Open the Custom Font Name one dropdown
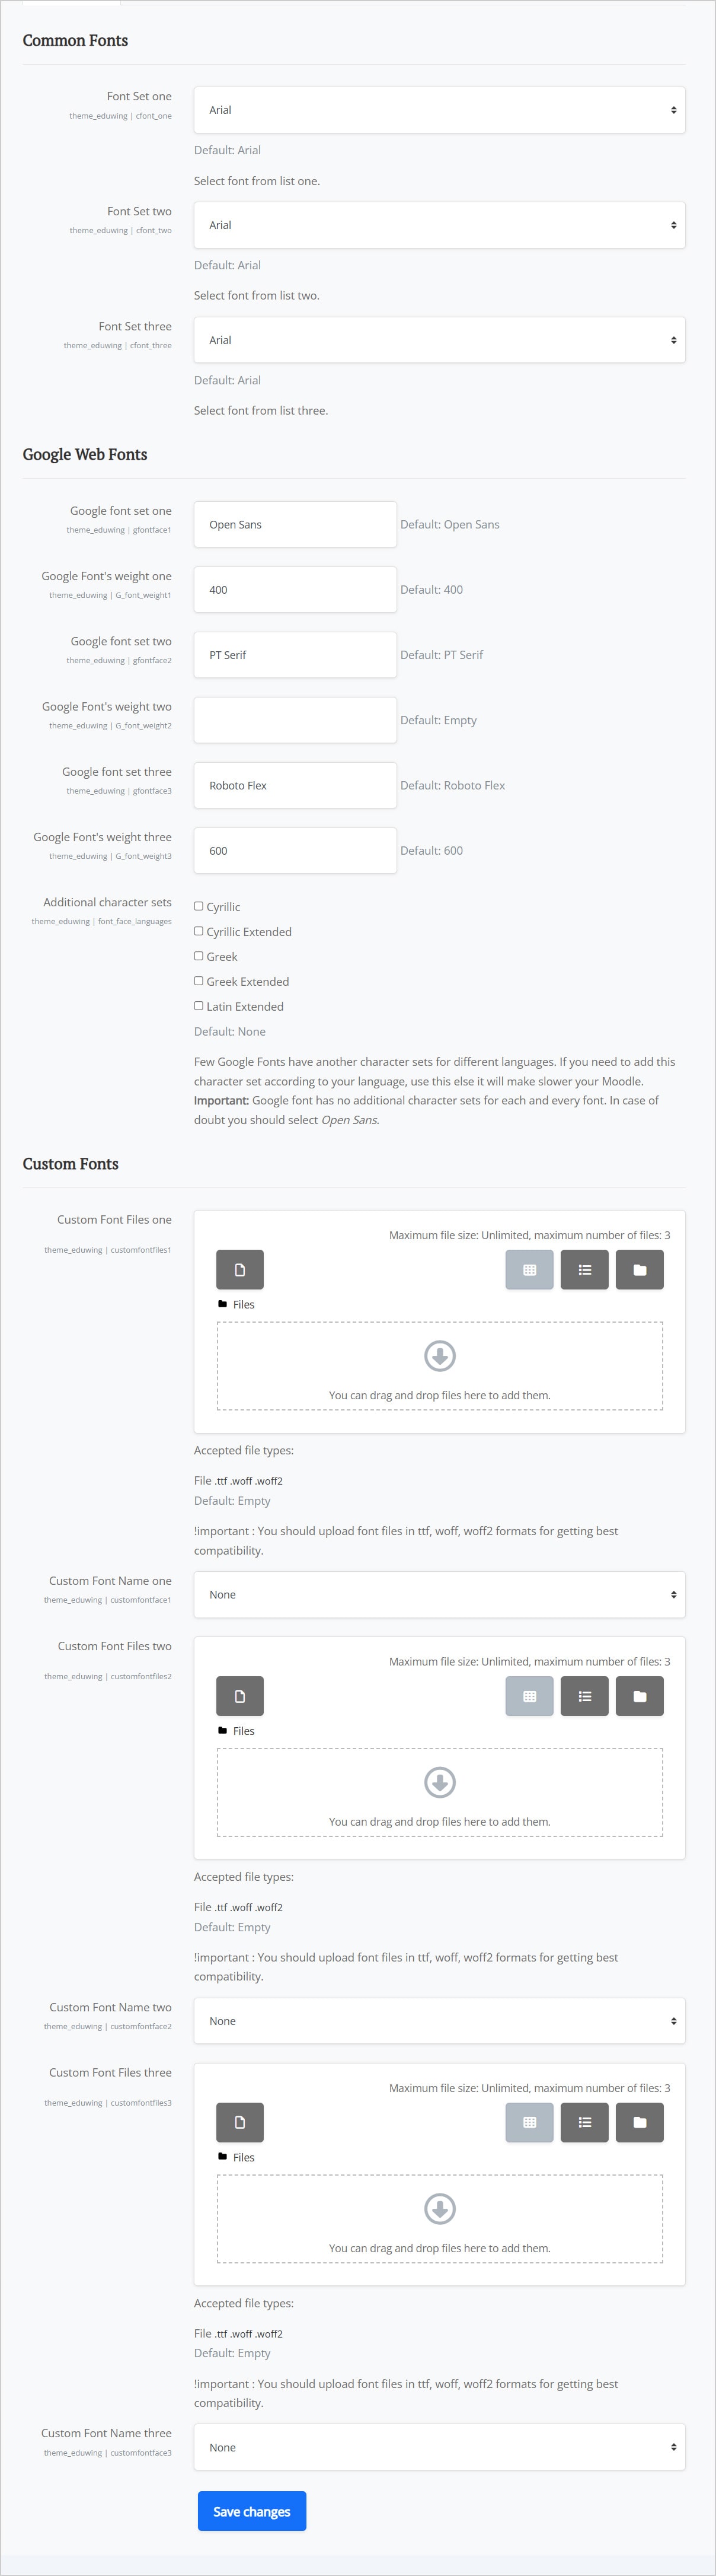 tap(439, 1594)
